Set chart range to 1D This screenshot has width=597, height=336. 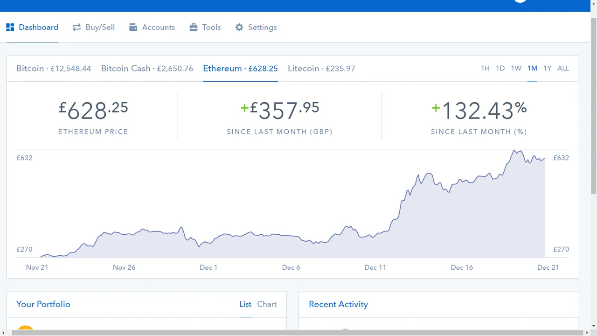coord(500,69)
